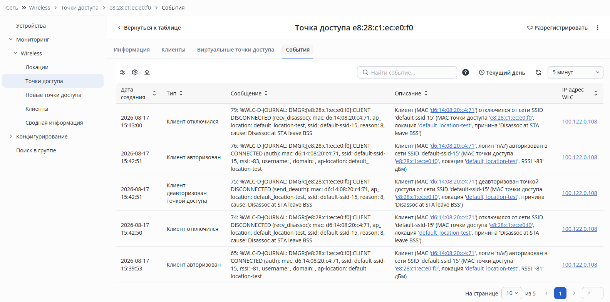Open table settings gear icon
The image size is (610, 302).
pyautogui.click(x=135, y=72)
